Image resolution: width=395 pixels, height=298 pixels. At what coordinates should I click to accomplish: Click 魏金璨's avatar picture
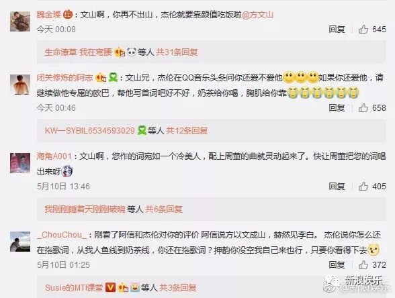(20, 21)
